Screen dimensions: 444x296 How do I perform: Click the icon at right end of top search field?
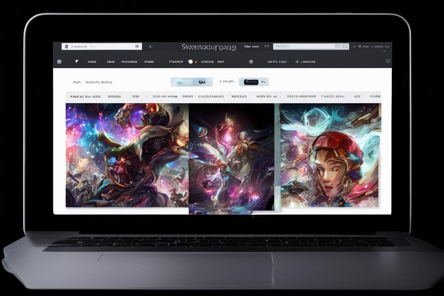tap(345, 47)
